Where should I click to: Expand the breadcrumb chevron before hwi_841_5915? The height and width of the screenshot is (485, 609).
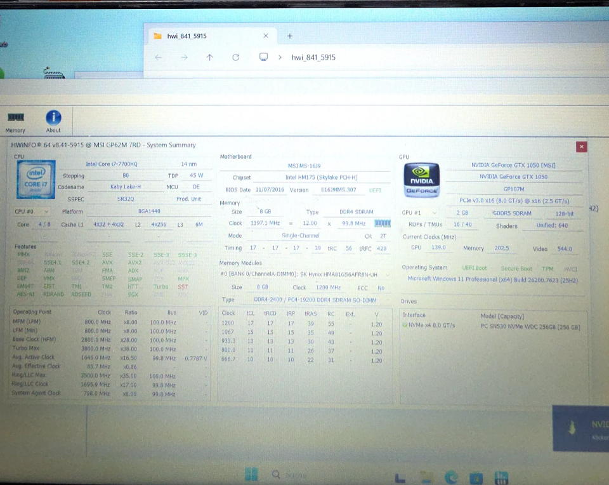tap(280, 58)
